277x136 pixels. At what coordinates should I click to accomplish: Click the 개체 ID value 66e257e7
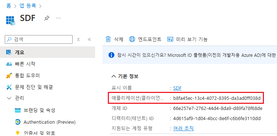(x=218, y=109)
